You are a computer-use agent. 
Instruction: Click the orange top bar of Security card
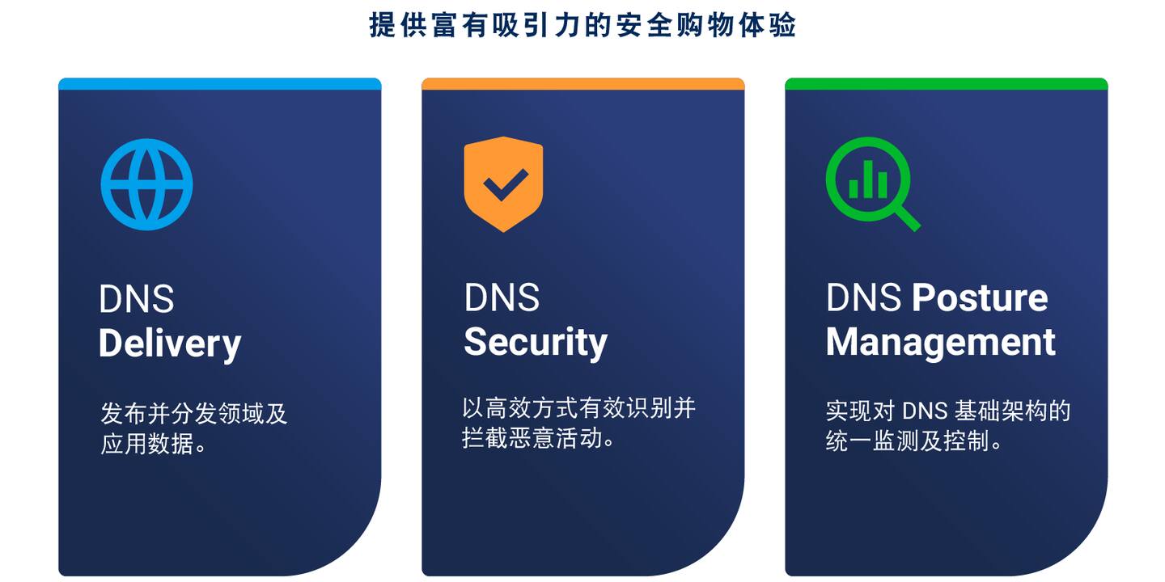coord(582,83)
